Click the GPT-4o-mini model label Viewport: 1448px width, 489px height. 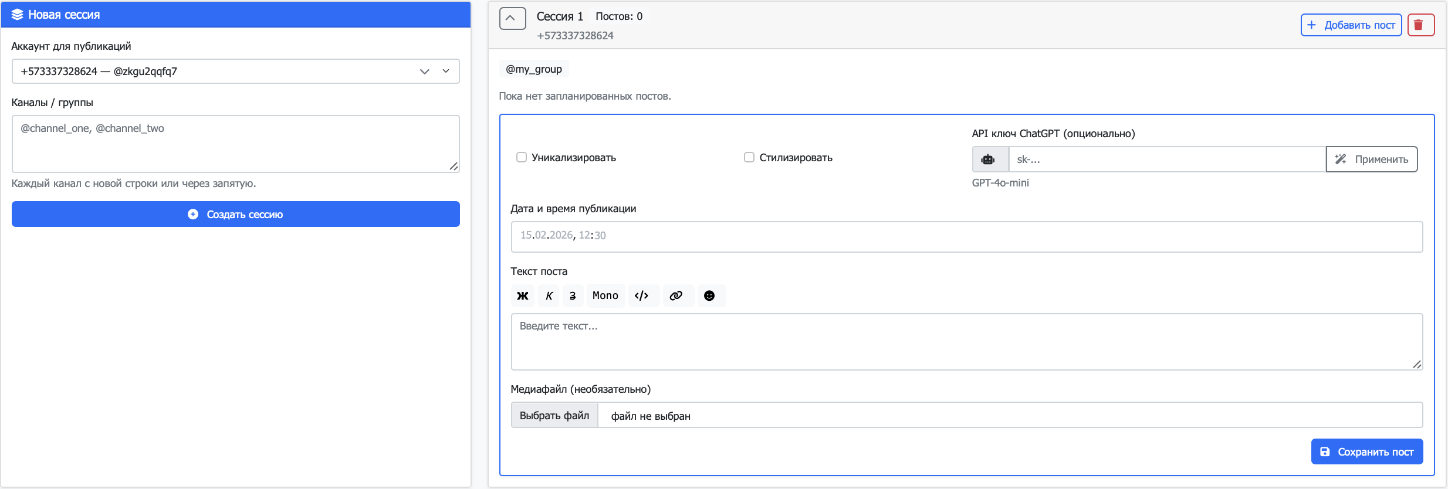tap(1000, 183)
